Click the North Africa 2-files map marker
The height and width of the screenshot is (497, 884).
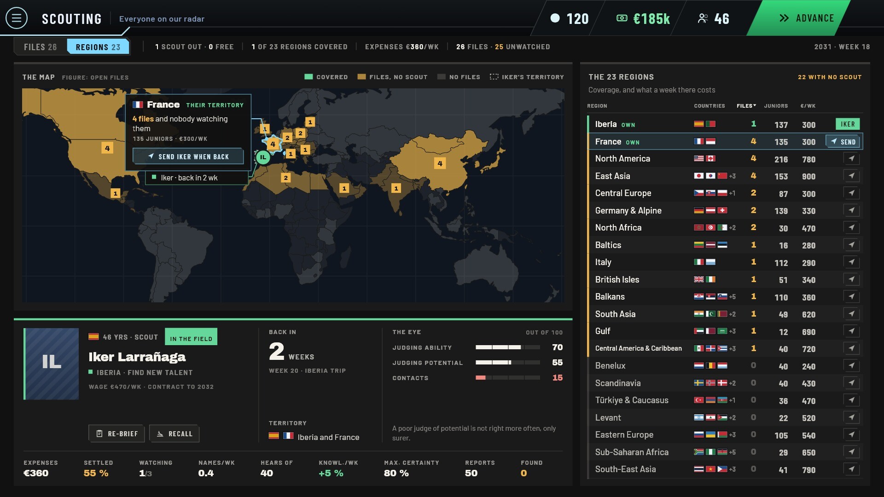click(x=285, y=178)
